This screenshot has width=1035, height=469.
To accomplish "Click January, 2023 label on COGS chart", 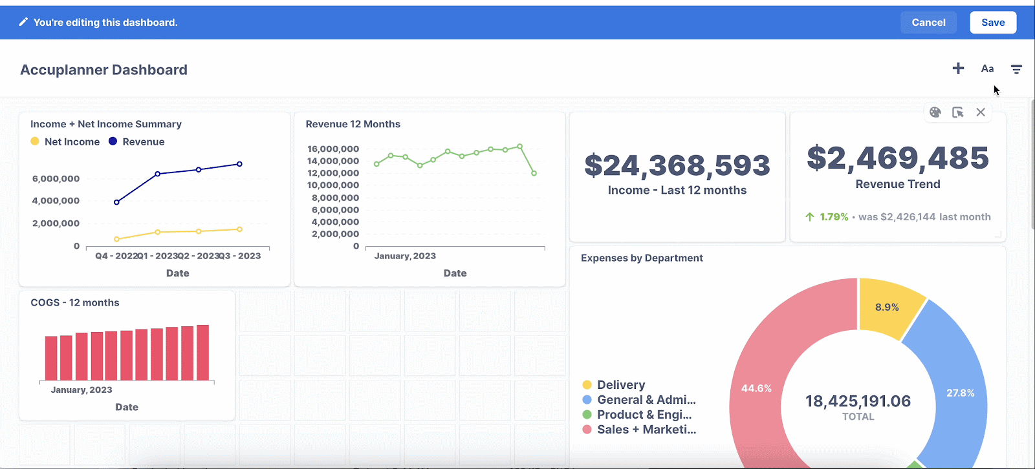I will [x=82, y=390].
